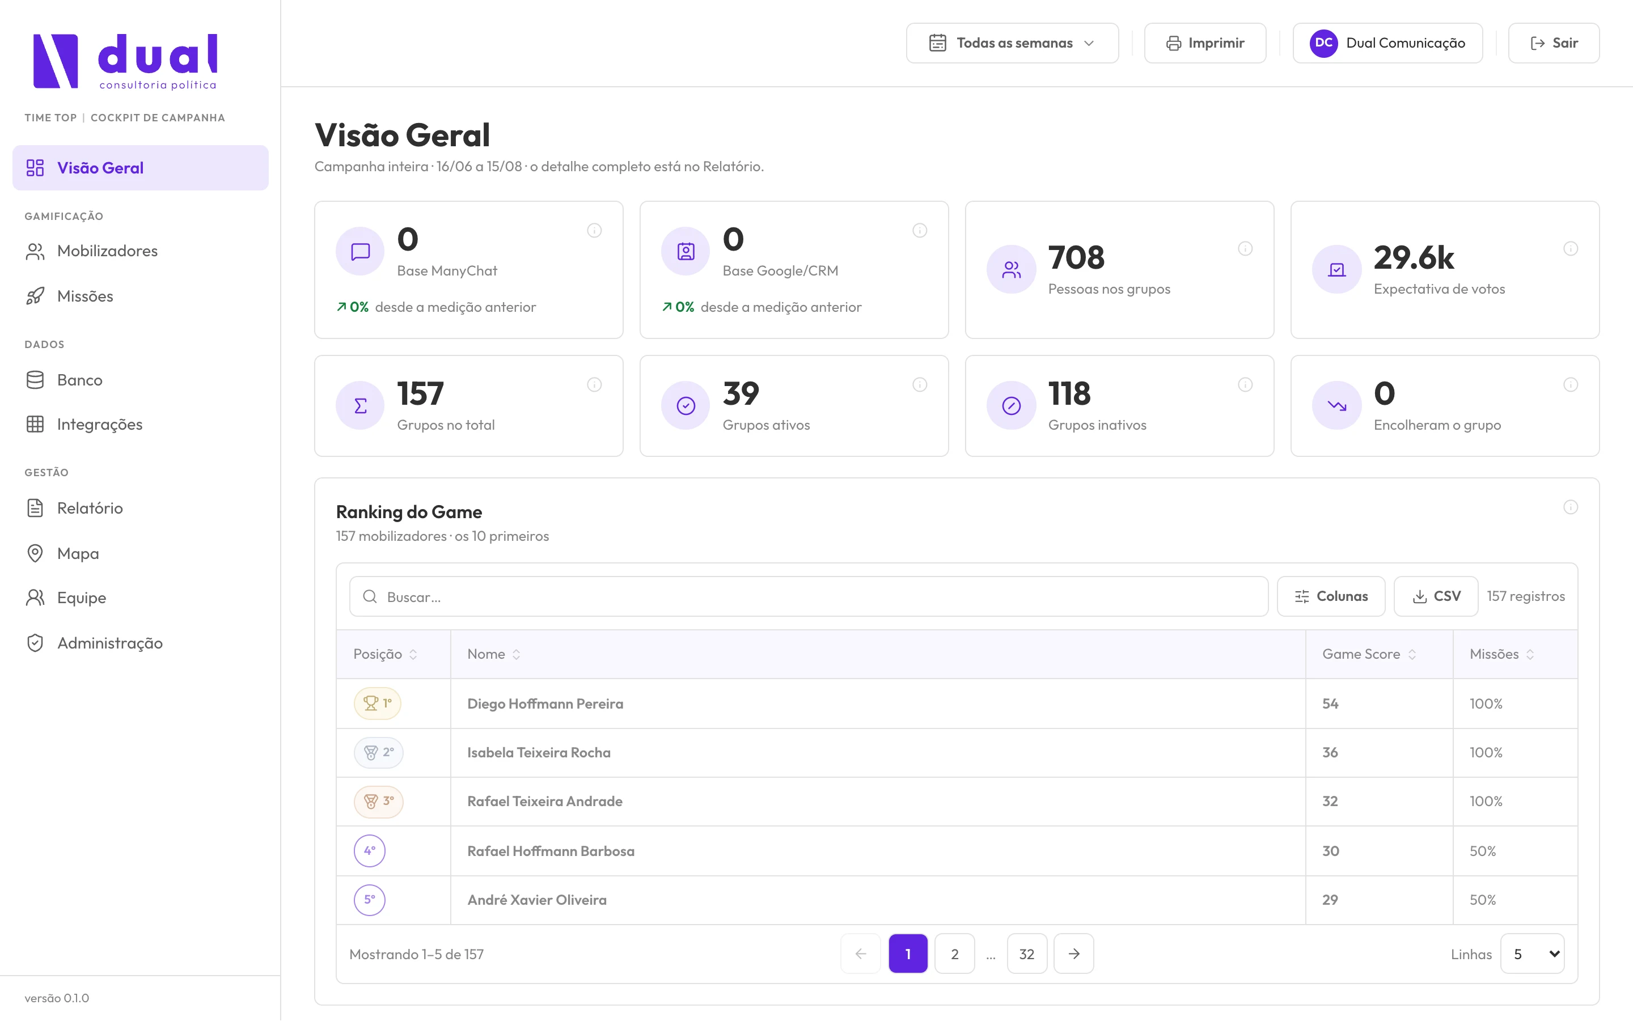1633x1034 pixels.
Task: Go to page 32 of ranking
Action: (x=1027, y=954)
